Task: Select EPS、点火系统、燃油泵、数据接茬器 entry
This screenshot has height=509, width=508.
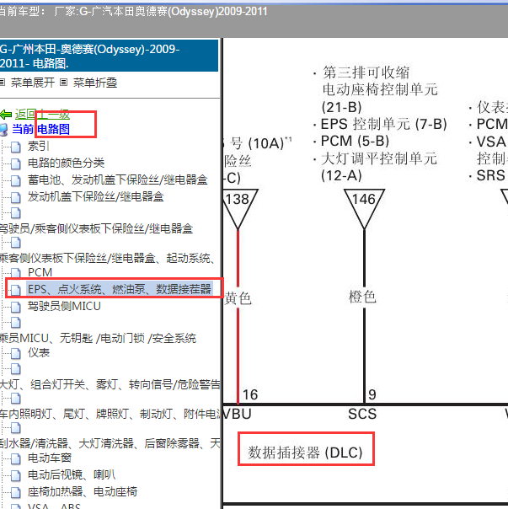Action: [120, 289]
